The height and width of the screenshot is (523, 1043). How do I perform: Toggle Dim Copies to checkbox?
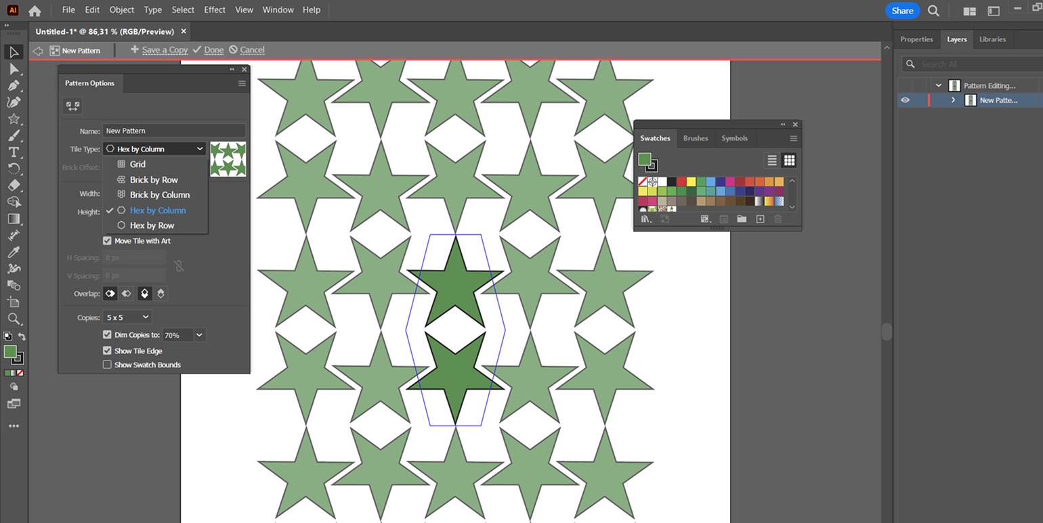click(107, 335)
